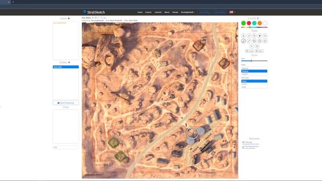Select the rectangle shape tool
The height and width of the screenshot is (181, 322).
[x=265, y=41]
